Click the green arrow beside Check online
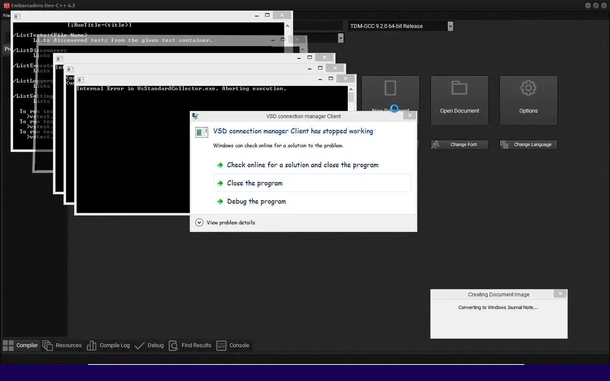The image size is (610, 381). pyautogui.click(x=220, y=165)
